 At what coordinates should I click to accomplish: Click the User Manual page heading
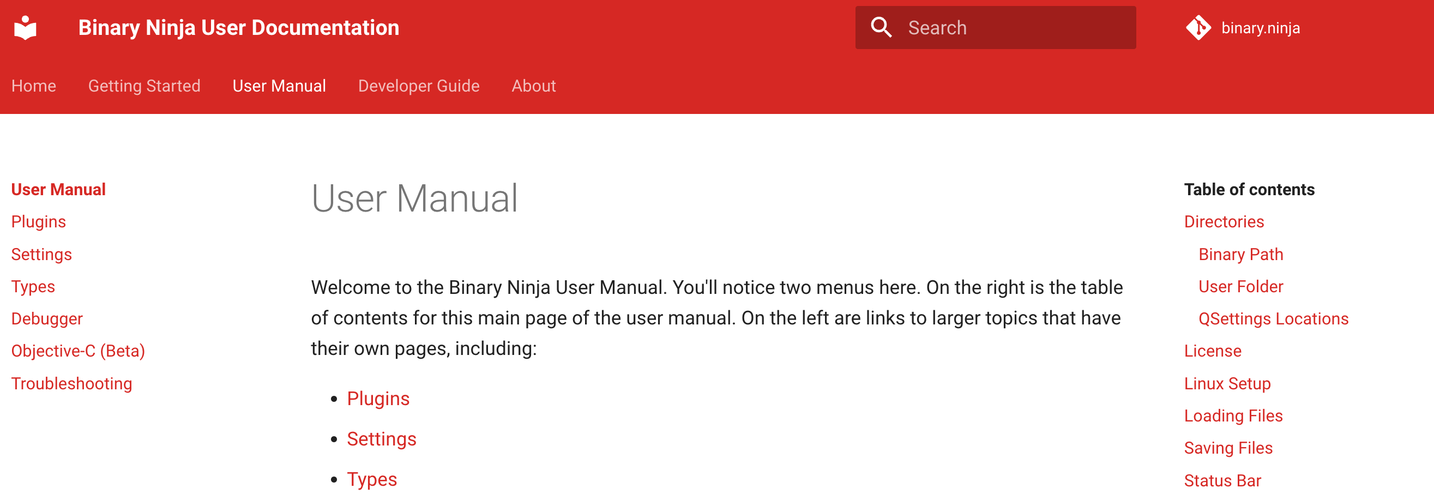(x=415, y=198)
